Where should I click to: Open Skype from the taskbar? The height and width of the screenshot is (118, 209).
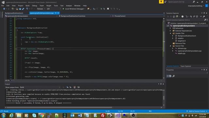pyautogui.click(x=34, y=115)
